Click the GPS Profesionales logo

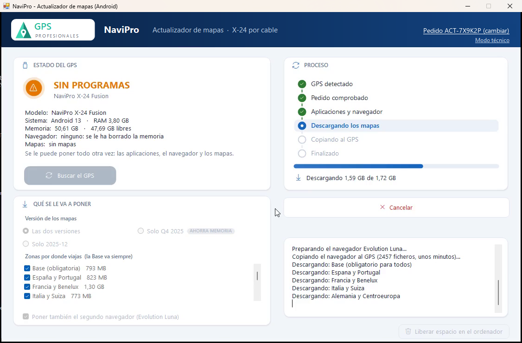[x=53, y=30]
